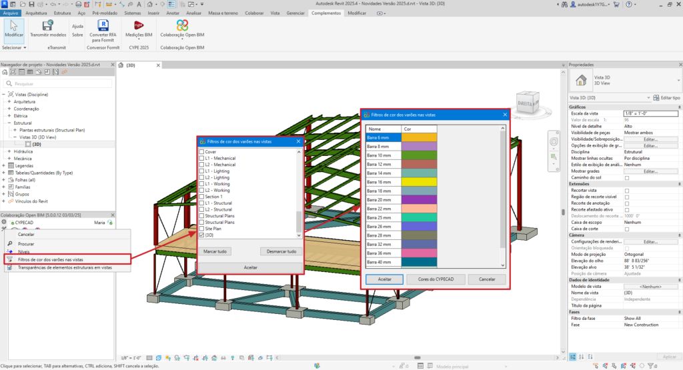Screen dimensions: 683x370
Task: Click the Print icon in quick access toolbar
Action: 79,5
